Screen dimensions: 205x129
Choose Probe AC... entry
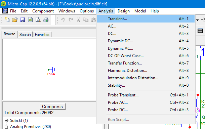(146, 102)
